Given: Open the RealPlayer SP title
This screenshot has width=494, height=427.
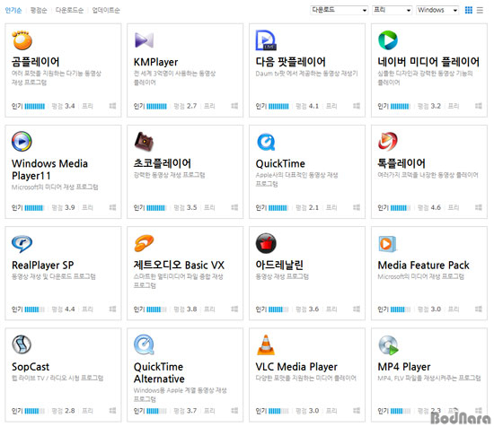Looking at the screenshot, I should pos(42,266).
